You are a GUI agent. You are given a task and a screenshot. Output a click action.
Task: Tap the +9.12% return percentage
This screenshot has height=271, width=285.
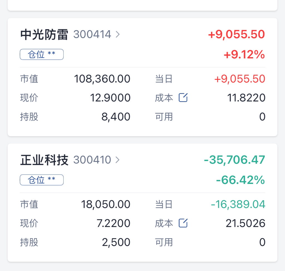pos(244,54)
